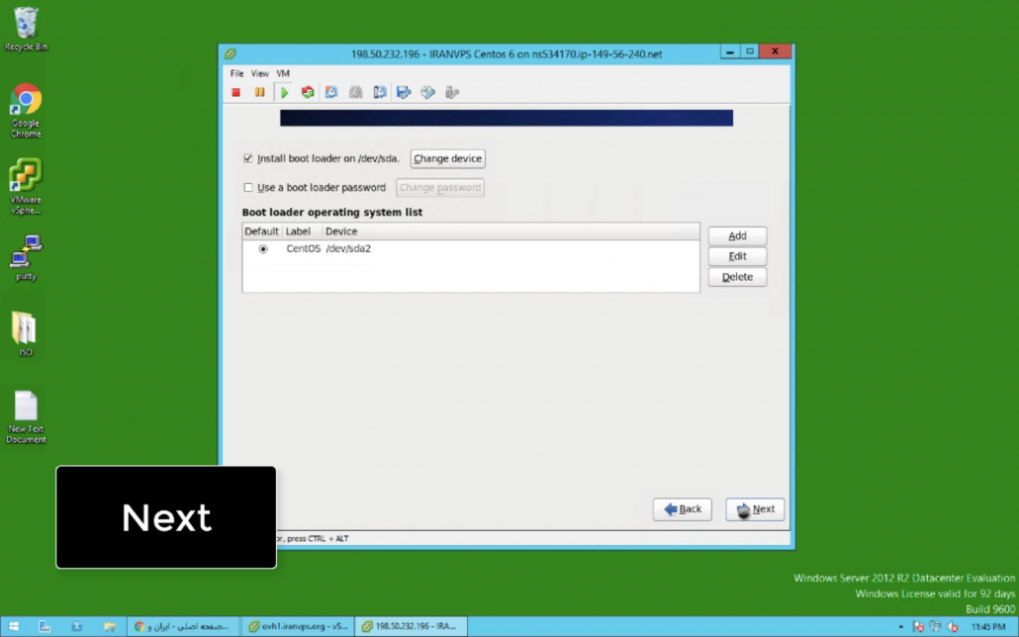Go Back to previous installer step

point(683,509)
